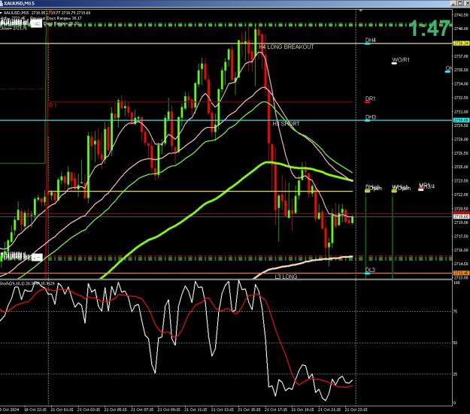Click 21 Oct 23:15 time axis label
Screen dimensions: 470x414
coord(356,409)
